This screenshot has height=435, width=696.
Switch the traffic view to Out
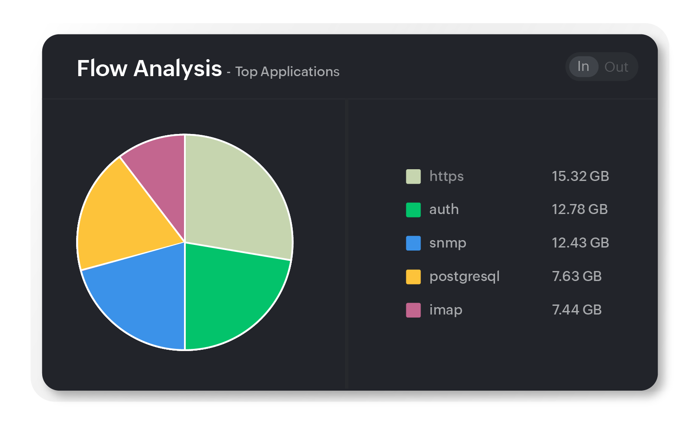tap(616, 67)
